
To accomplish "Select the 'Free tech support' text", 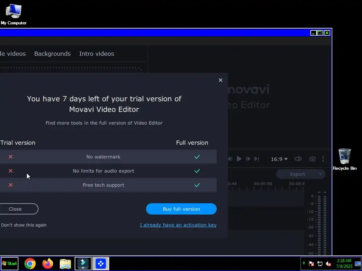I will 103,185.
